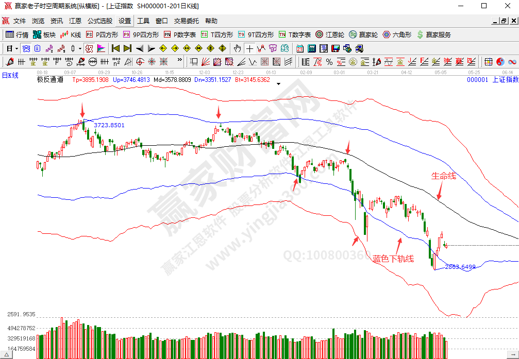519x359 pixels.
Task: Switch to the K线 candlestick chart
Action: [x=71, y=35]
